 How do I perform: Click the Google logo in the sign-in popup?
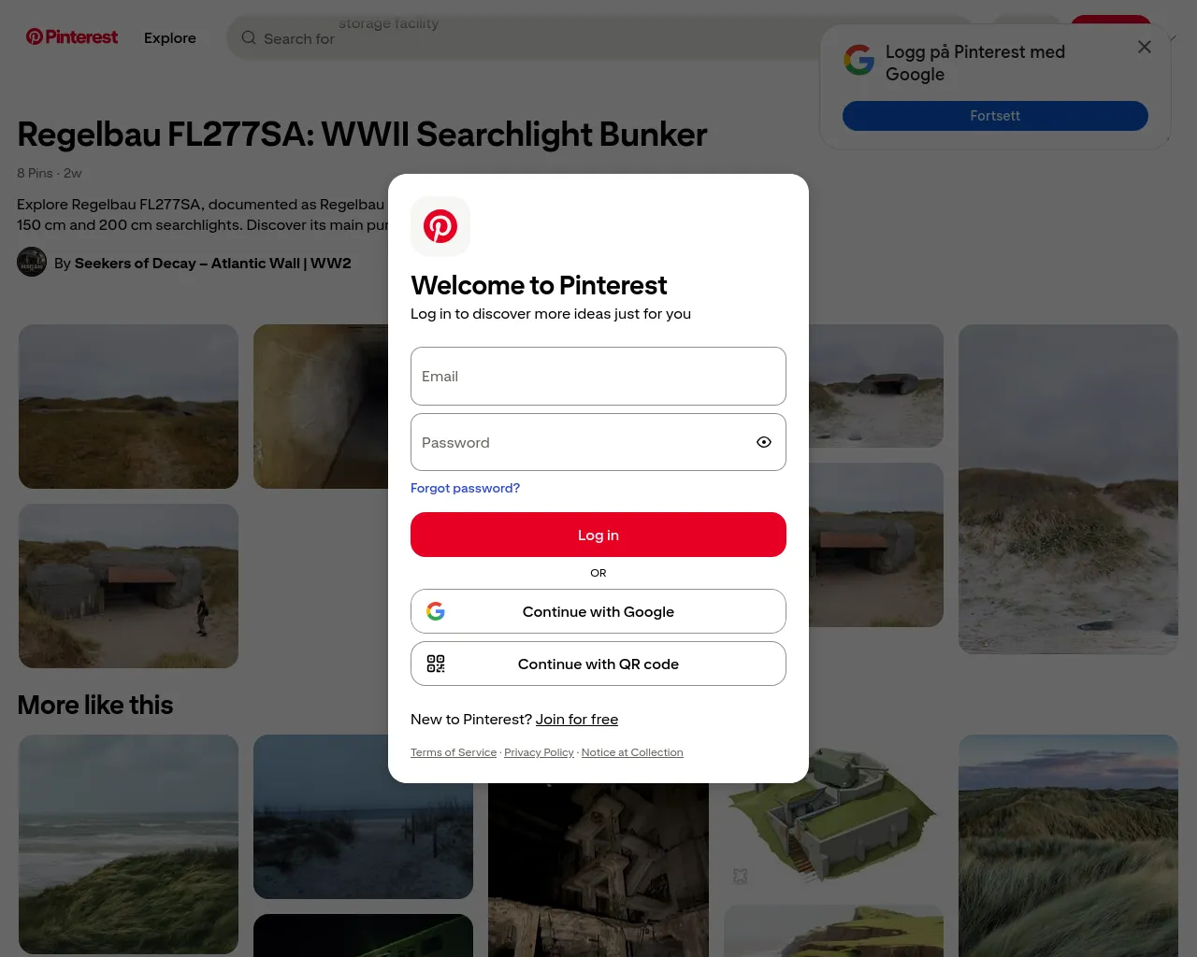tap(858, 60)
